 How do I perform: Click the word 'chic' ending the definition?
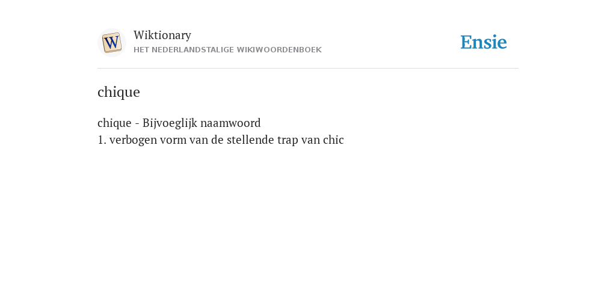click(333, 140)
